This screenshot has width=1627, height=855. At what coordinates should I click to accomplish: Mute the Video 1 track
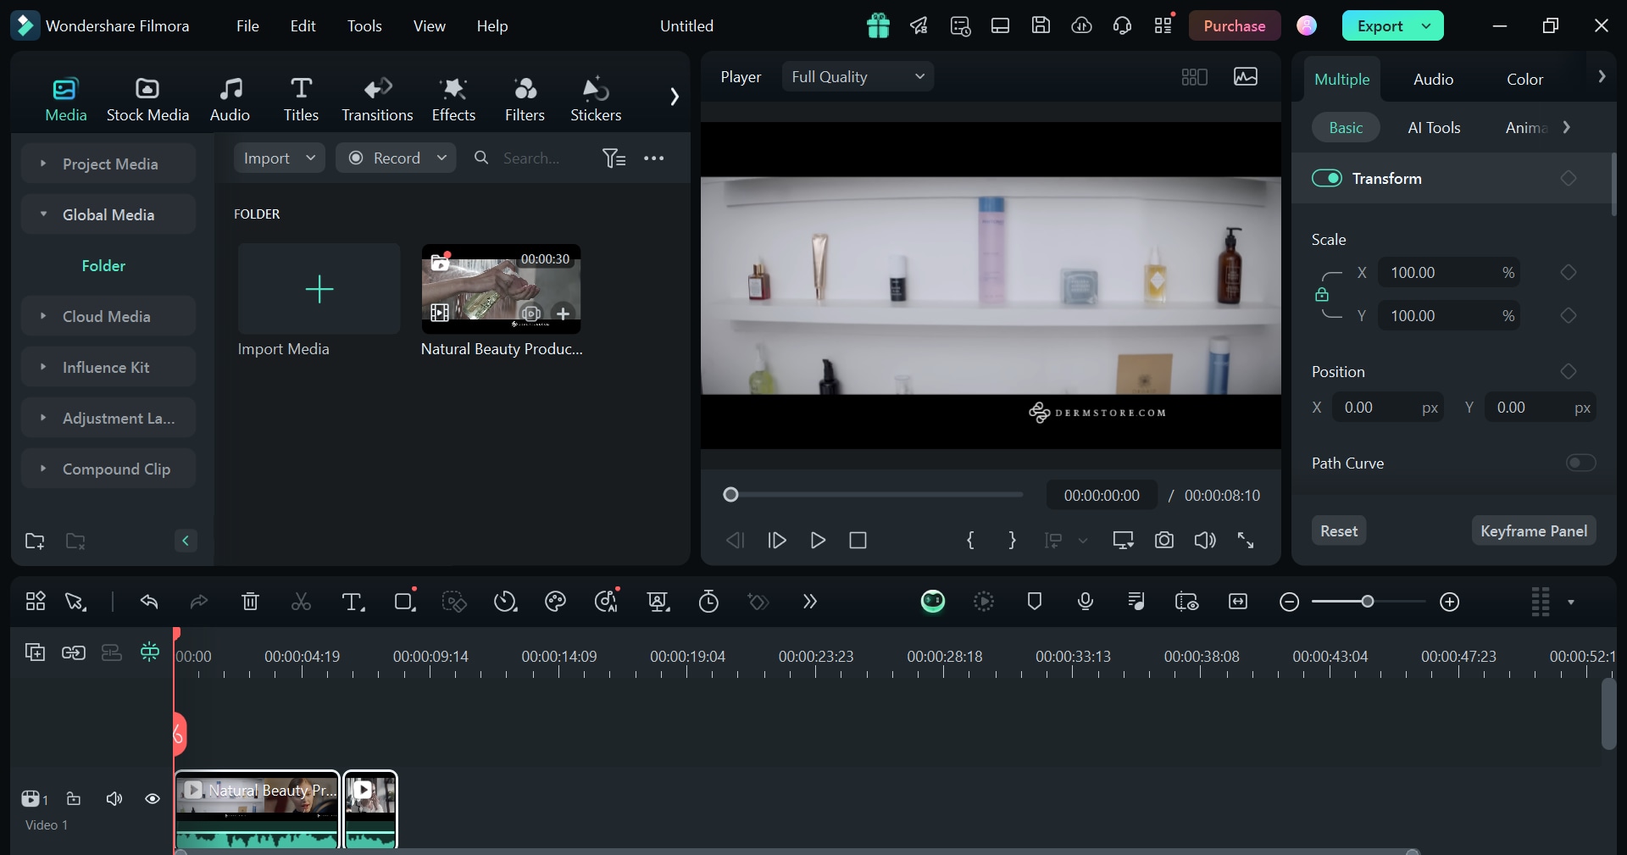[x=114, y=799]
